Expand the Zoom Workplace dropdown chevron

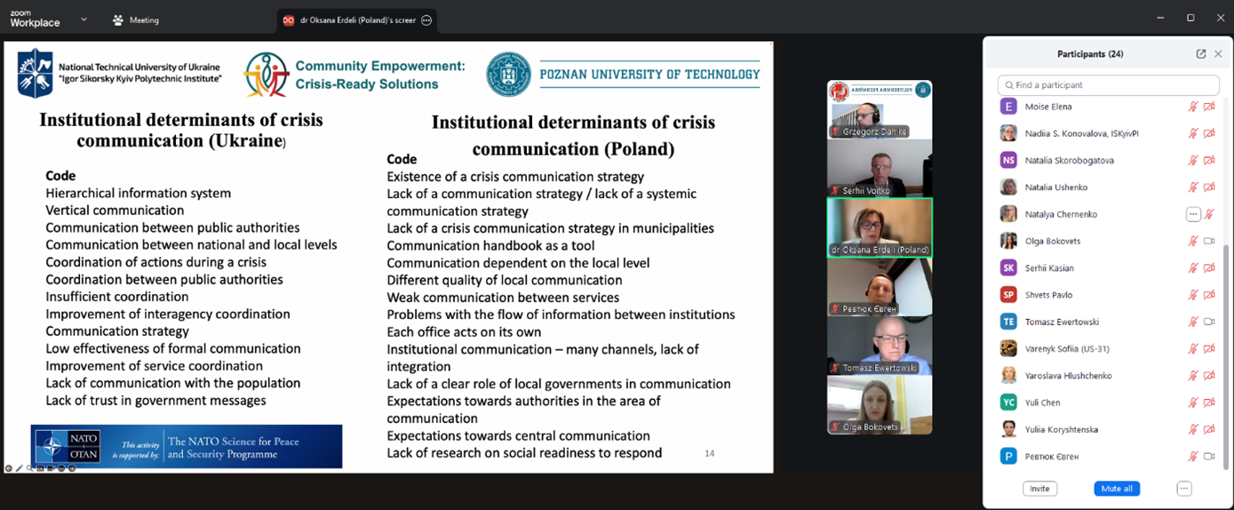point(84,19)
